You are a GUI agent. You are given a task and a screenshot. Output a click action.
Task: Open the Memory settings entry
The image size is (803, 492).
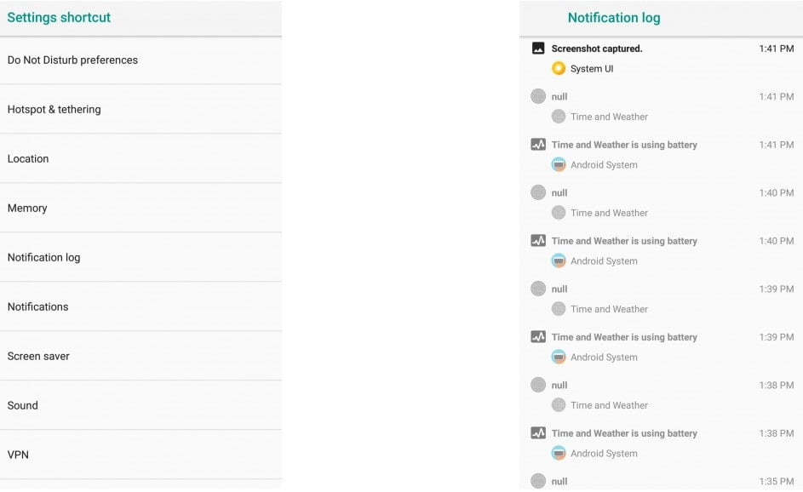26,208
